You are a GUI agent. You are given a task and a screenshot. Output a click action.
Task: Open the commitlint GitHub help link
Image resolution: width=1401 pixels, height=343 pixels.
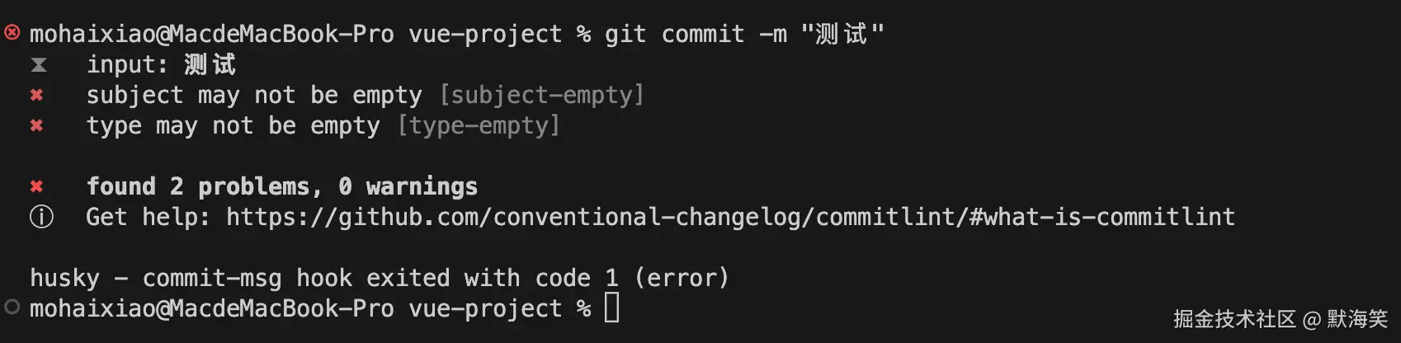coord(730,218)
